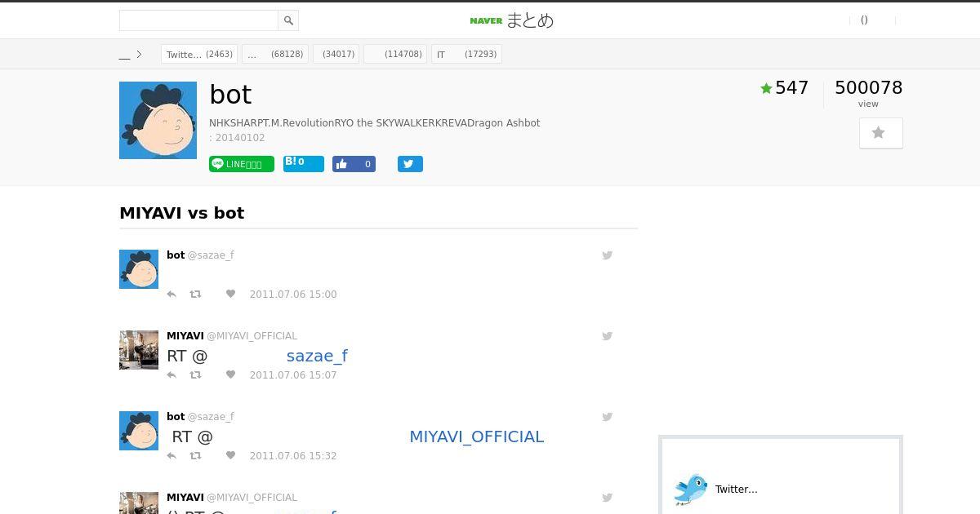The image size is (980, 514).
Task: Click the Facebook like thumbs-up button
Action: tap(354, 164)
